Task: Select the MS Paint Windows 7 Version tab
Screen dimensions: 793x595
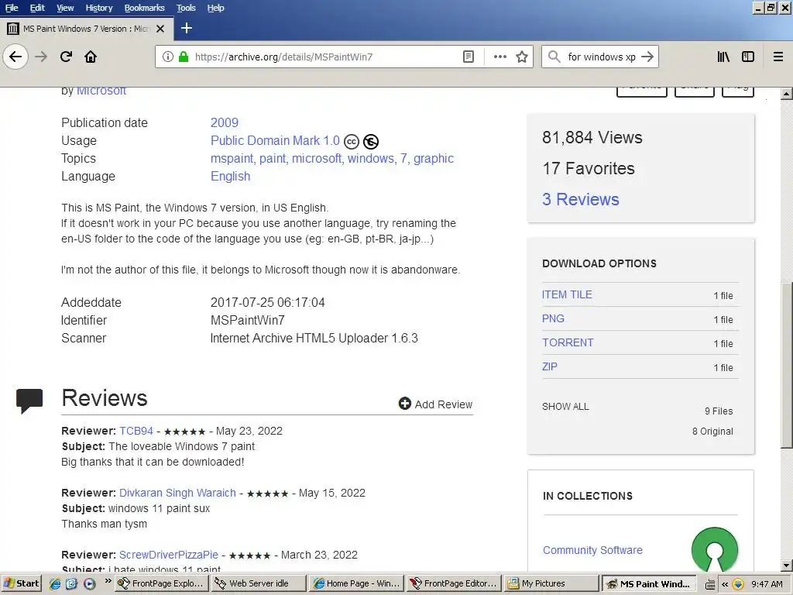Action: point(87,29)
